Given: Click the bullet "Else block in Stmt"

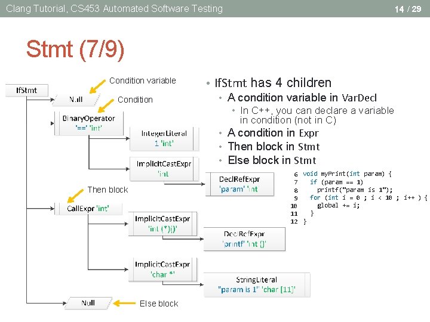Looking at the screenshot, I should (x=272, y=160).
